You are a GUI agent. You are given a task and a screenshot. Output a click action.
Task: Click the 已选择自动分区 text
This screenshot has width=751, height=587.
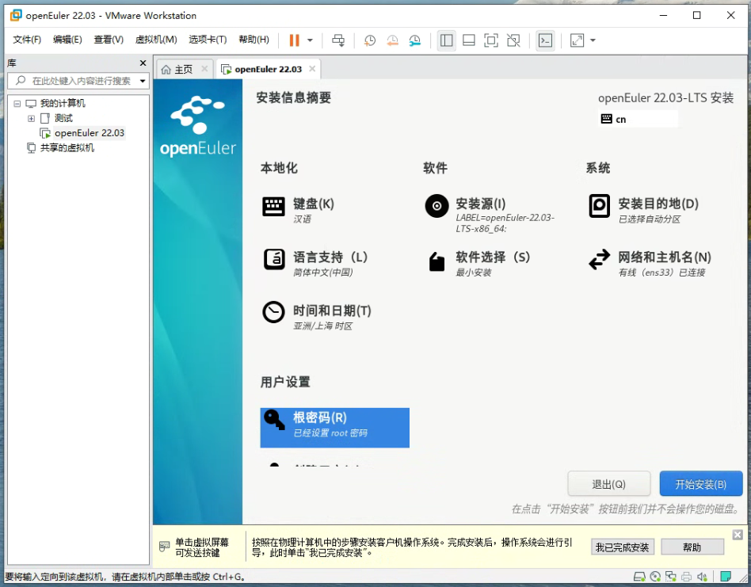pos(649,219)
